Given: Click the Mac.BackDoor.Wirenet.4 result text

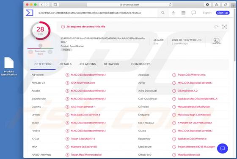Looking at the screenshot, I should point(85,115).
